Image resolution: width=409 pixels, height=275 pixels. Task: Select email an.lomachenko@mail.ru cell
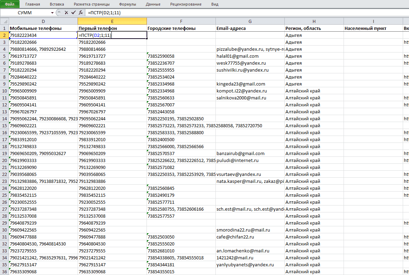pos(250,251)
